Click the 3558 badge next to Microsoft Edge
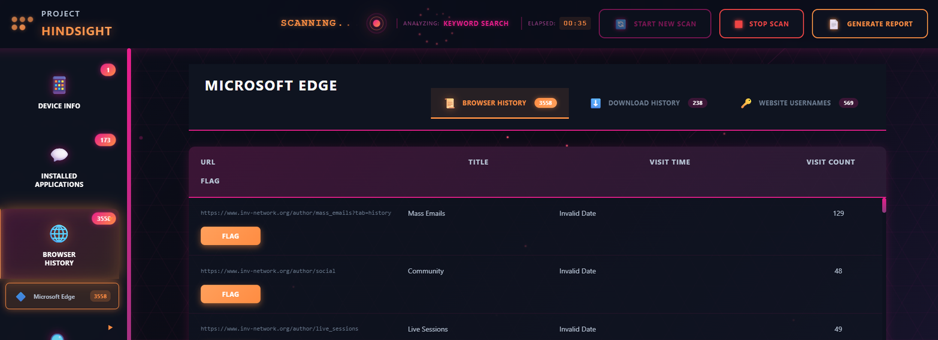The height and width of the screenshot is (340, 938). 100,296
